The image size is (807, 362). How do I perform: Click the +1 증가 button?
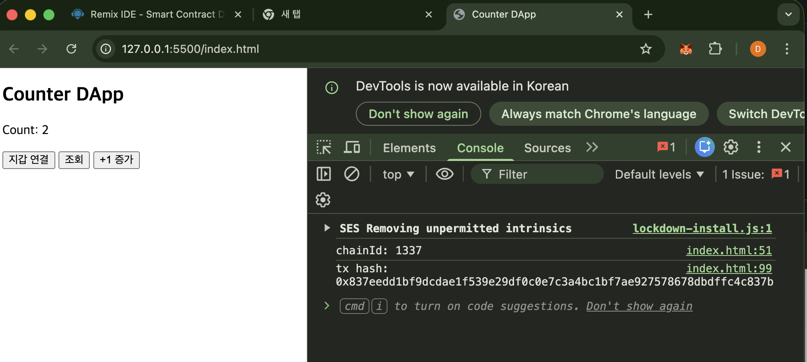[117, 160]
